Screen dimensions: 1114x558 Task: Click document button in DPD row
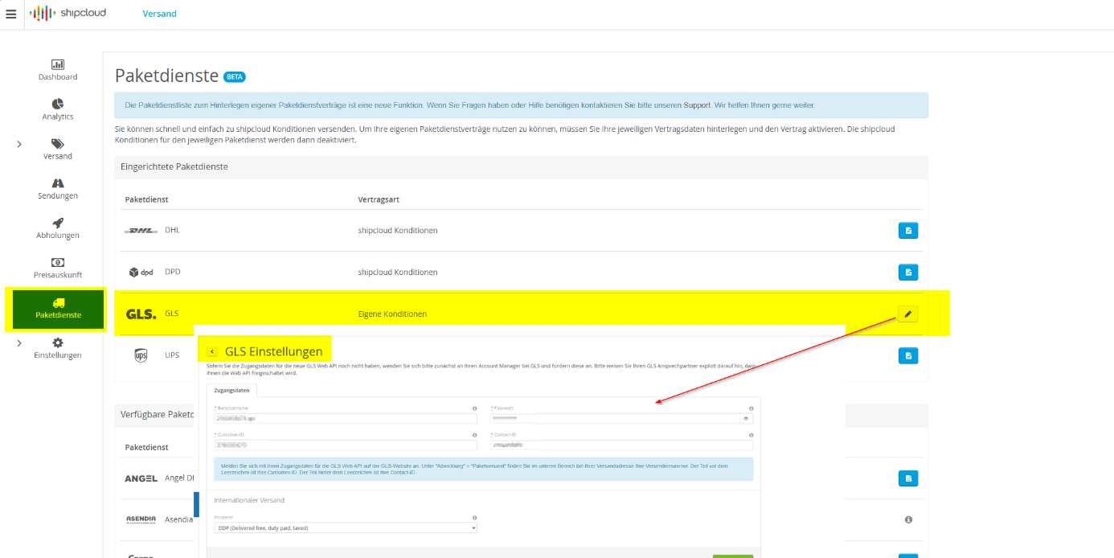(907, 273)
